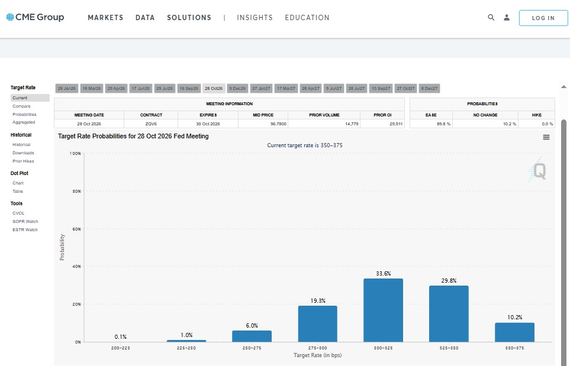The height and width of the screenshot is (366, 570).
Task: Select the 16 Sep26 meeting date tab
Action: [189, 88]
